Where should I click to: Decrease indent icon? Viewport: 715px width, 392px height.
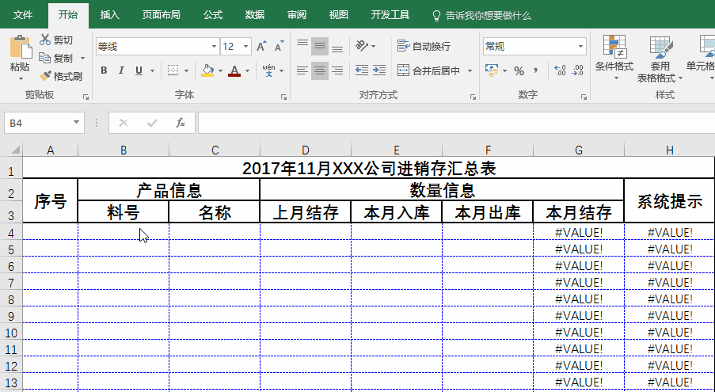click(x=362, y=70)
